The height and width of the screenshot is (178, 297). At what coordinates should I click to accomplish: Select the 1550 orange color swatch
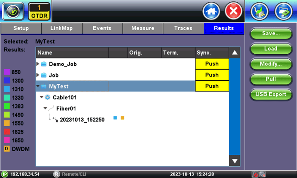[x=6, y=123]
